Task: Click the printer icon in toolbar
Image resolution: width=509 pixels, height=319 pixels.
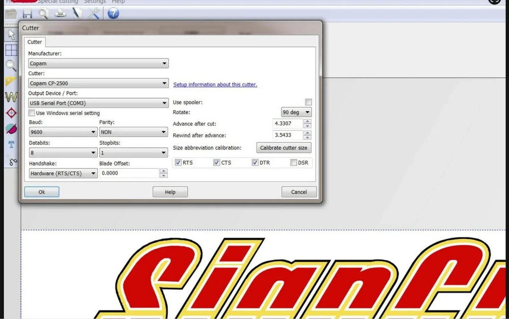Action: click(61, 14)
